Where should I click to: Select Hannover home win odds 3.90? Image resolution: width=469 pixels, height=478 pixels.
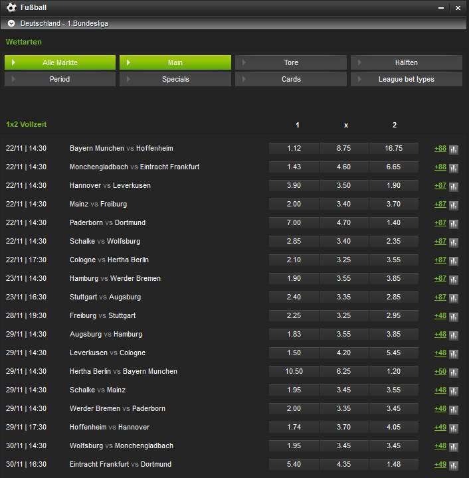pyautogui.click(x=294, y=186)
